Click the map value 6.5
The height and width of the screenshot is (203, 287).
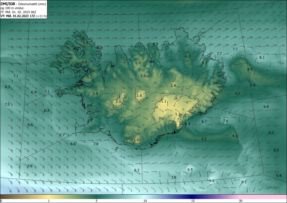[152, 62]
